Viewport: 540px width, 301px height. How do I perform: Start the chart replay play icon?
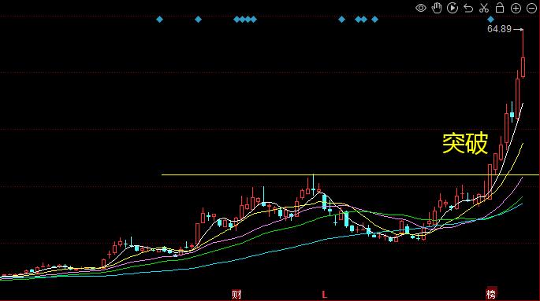point(452,8)
